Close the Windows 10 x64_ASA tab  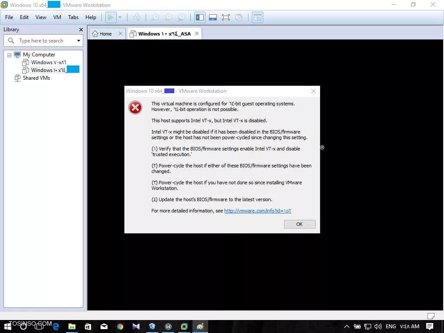pos(197,33)
